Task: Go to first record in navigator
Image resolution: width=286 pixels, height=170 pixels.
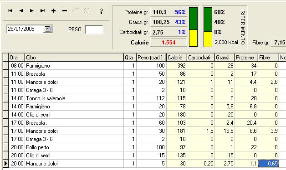Action: [x=10, y=11]
